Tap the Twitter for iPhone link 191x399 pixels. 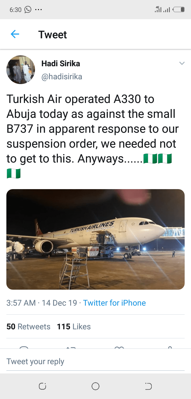tap(114, 303)
